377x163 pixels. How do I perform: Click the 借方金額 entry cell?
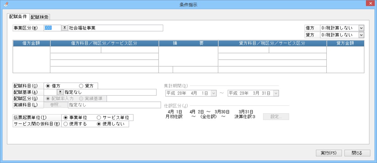click(x=31, y=60)
